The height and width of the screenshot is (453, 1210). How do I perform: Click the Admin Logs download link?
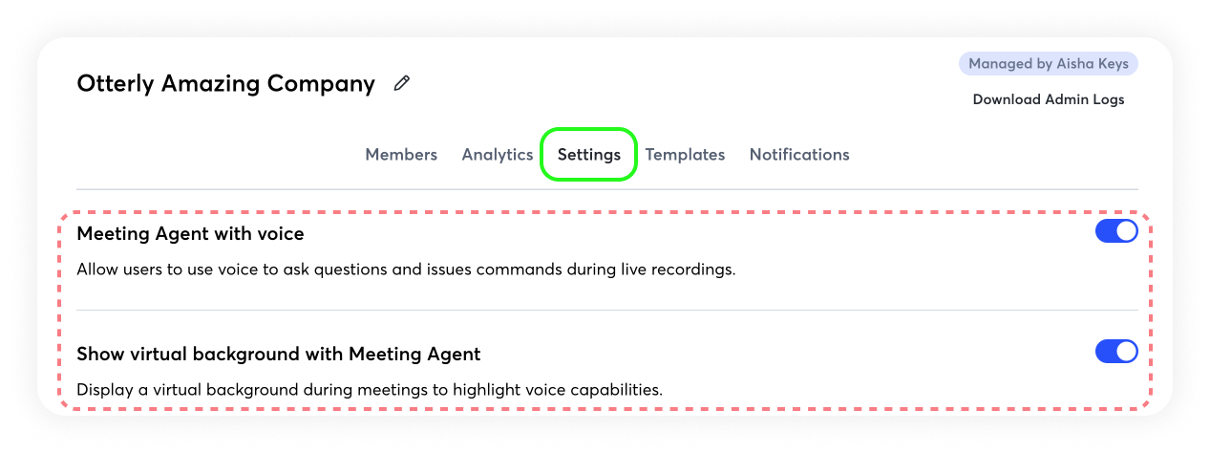tap(1048, 99)
